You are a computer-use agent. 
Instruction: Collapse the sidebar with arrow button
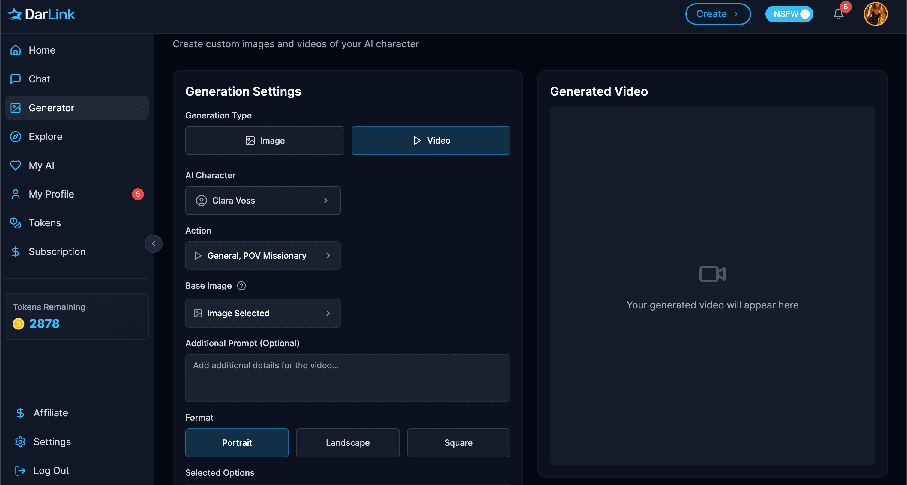(x=154, y=244)
